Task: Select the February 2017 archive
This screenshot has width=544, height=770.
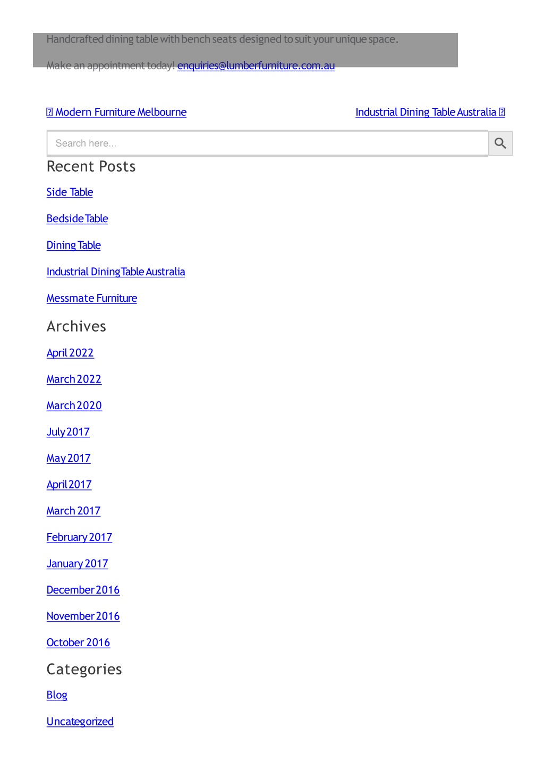Action: (x=79, y=537)
